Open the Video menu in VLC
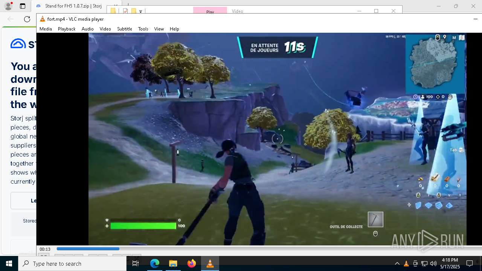The width and height of the screenshot is (482, 271). (105, 29)
